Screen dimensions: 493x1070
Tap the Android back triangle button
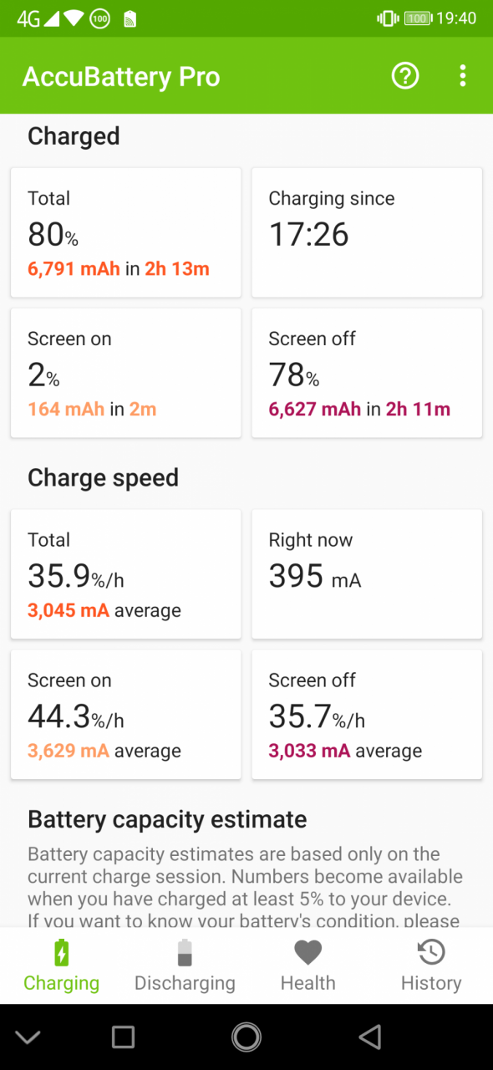369,1037
